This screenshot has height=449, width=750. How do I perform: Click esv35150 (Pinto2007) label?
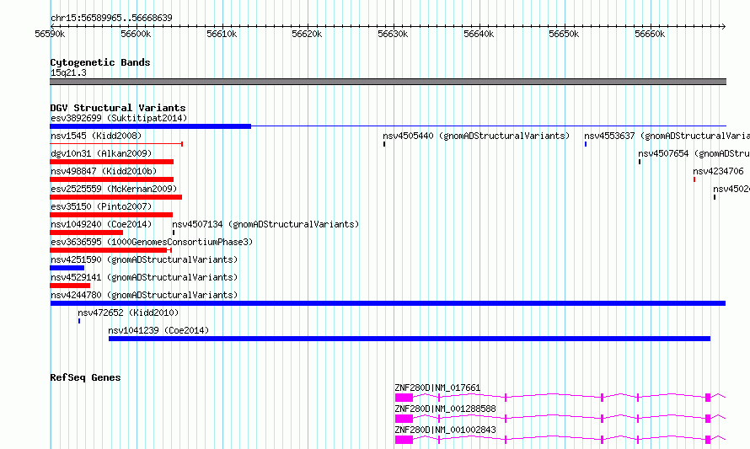101,206
